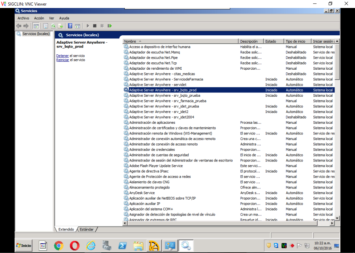This screenshot has height=253, width=355.
Task: Click the Reiniciar service link
Action: 63,60
